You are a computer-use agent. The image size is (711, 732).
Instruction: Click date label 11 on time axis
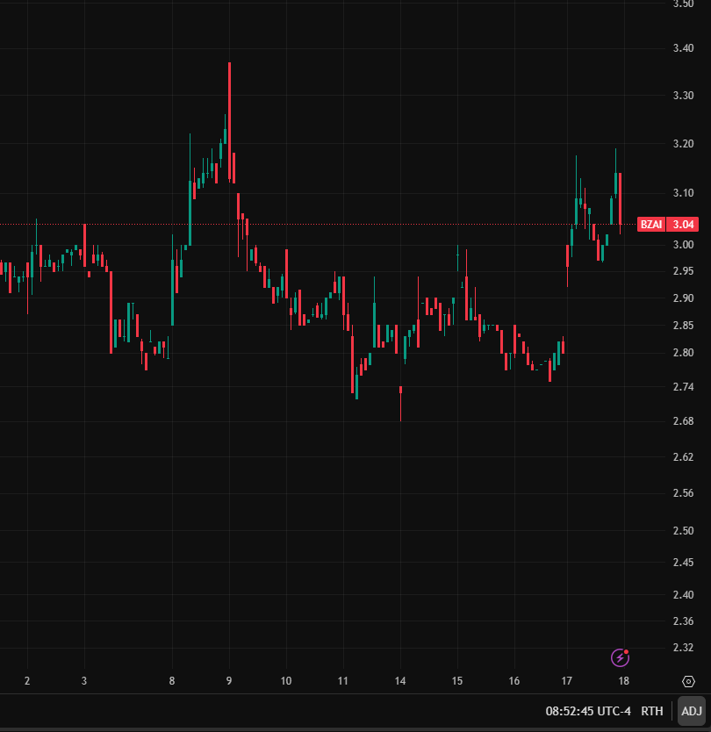pos(342,681)
